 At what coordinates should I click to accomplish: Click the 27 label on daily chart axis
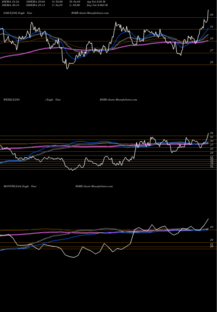(212, 51)
